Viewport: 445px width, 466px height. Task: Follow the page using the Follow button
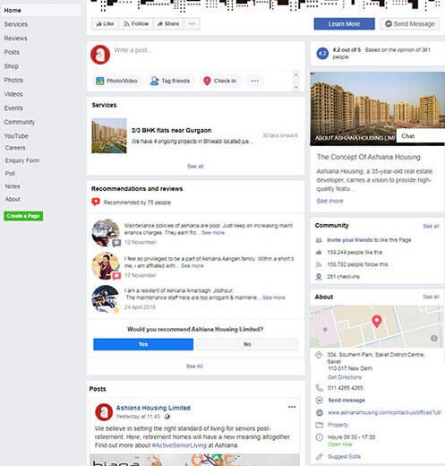[x=136, y=24]
